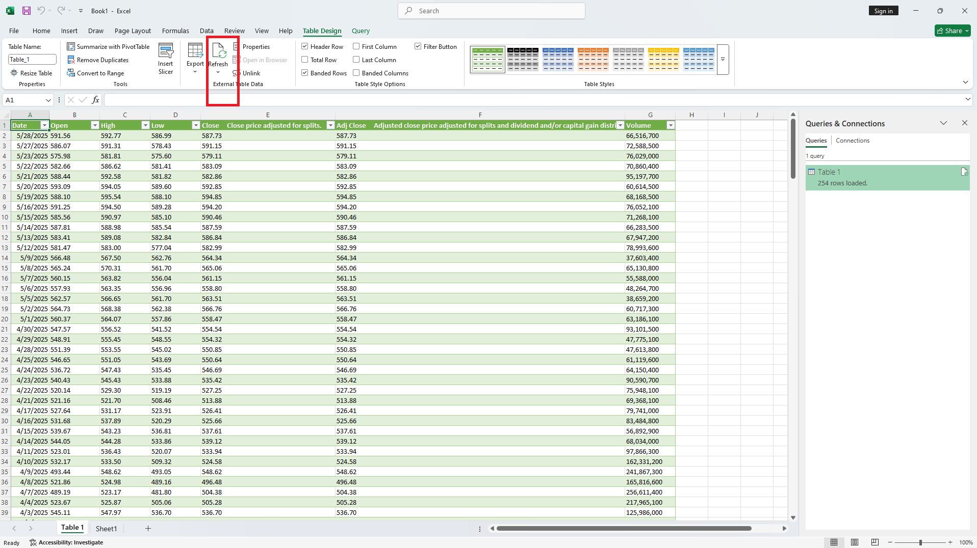This screenshot has height=548, width=977.
Task: Click Convert to Range
Action: pos(95,73)
